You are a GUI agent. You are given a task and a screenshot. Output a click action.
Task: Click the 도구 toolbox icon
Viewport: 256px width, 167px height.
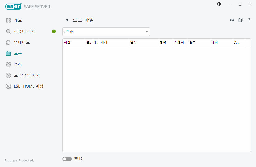click(x=8, y=53)
